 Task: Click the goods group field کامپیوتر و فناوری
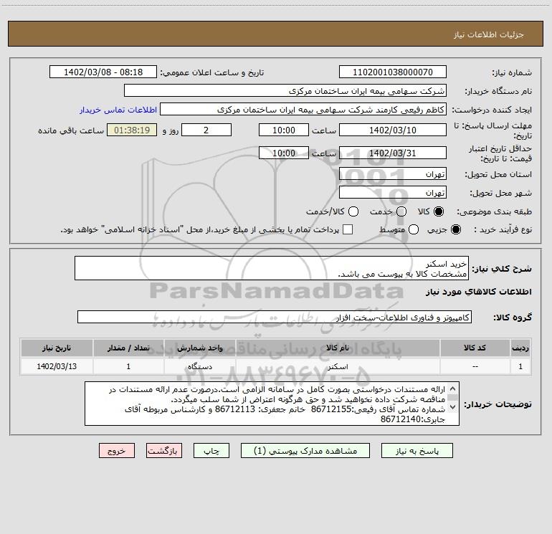click(x=275, y=317)
